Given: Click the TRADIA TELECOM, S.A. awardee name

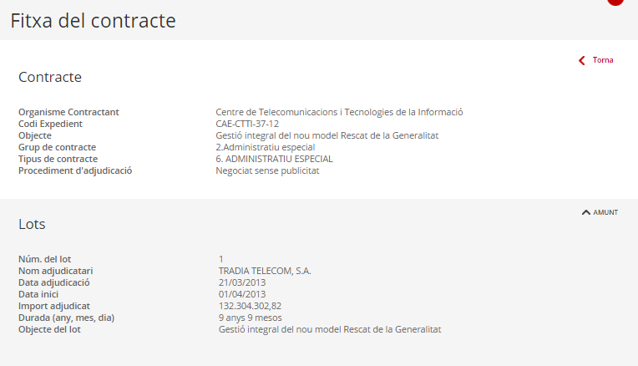Looking at the screenshot, I should (265, 271).
